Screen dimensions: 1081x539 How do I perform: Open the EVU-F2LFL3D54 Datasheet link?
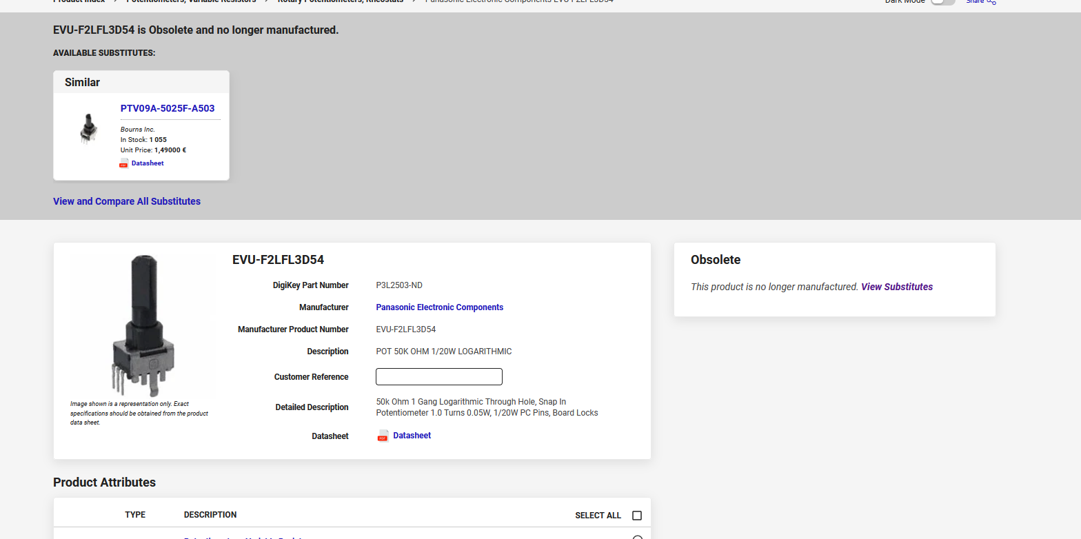[412, 436]
